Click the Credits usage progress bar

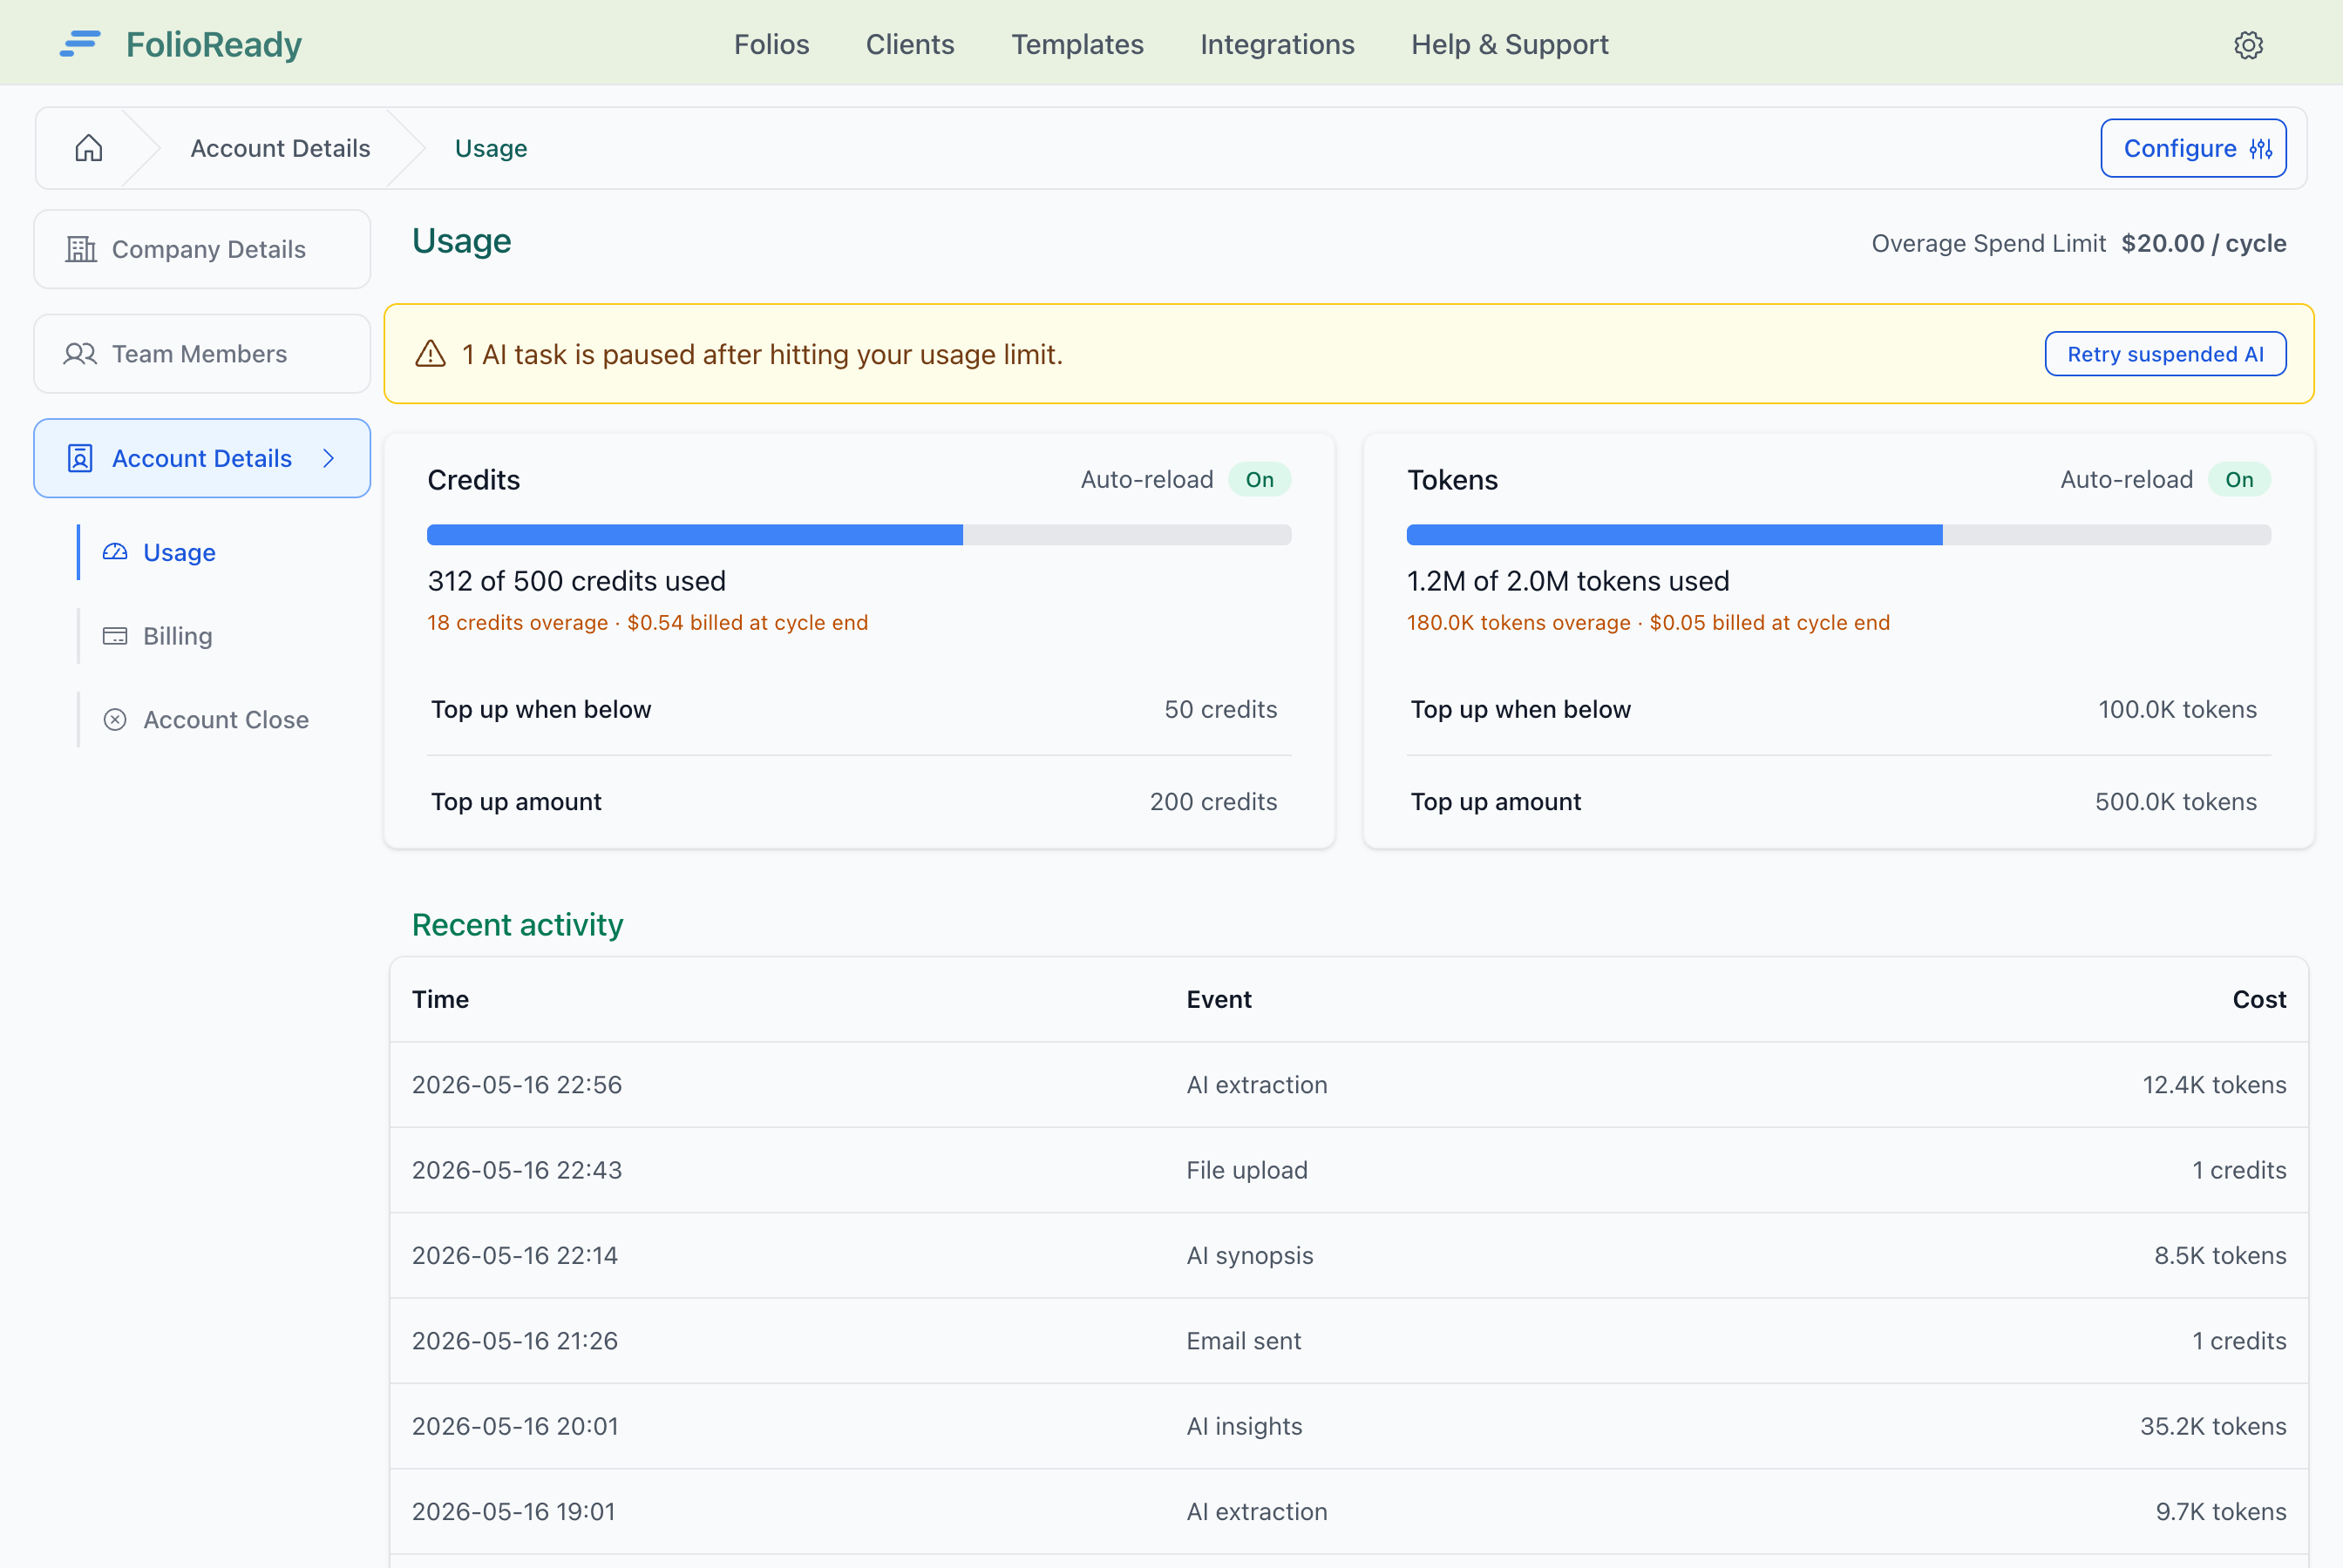(859, 535)
